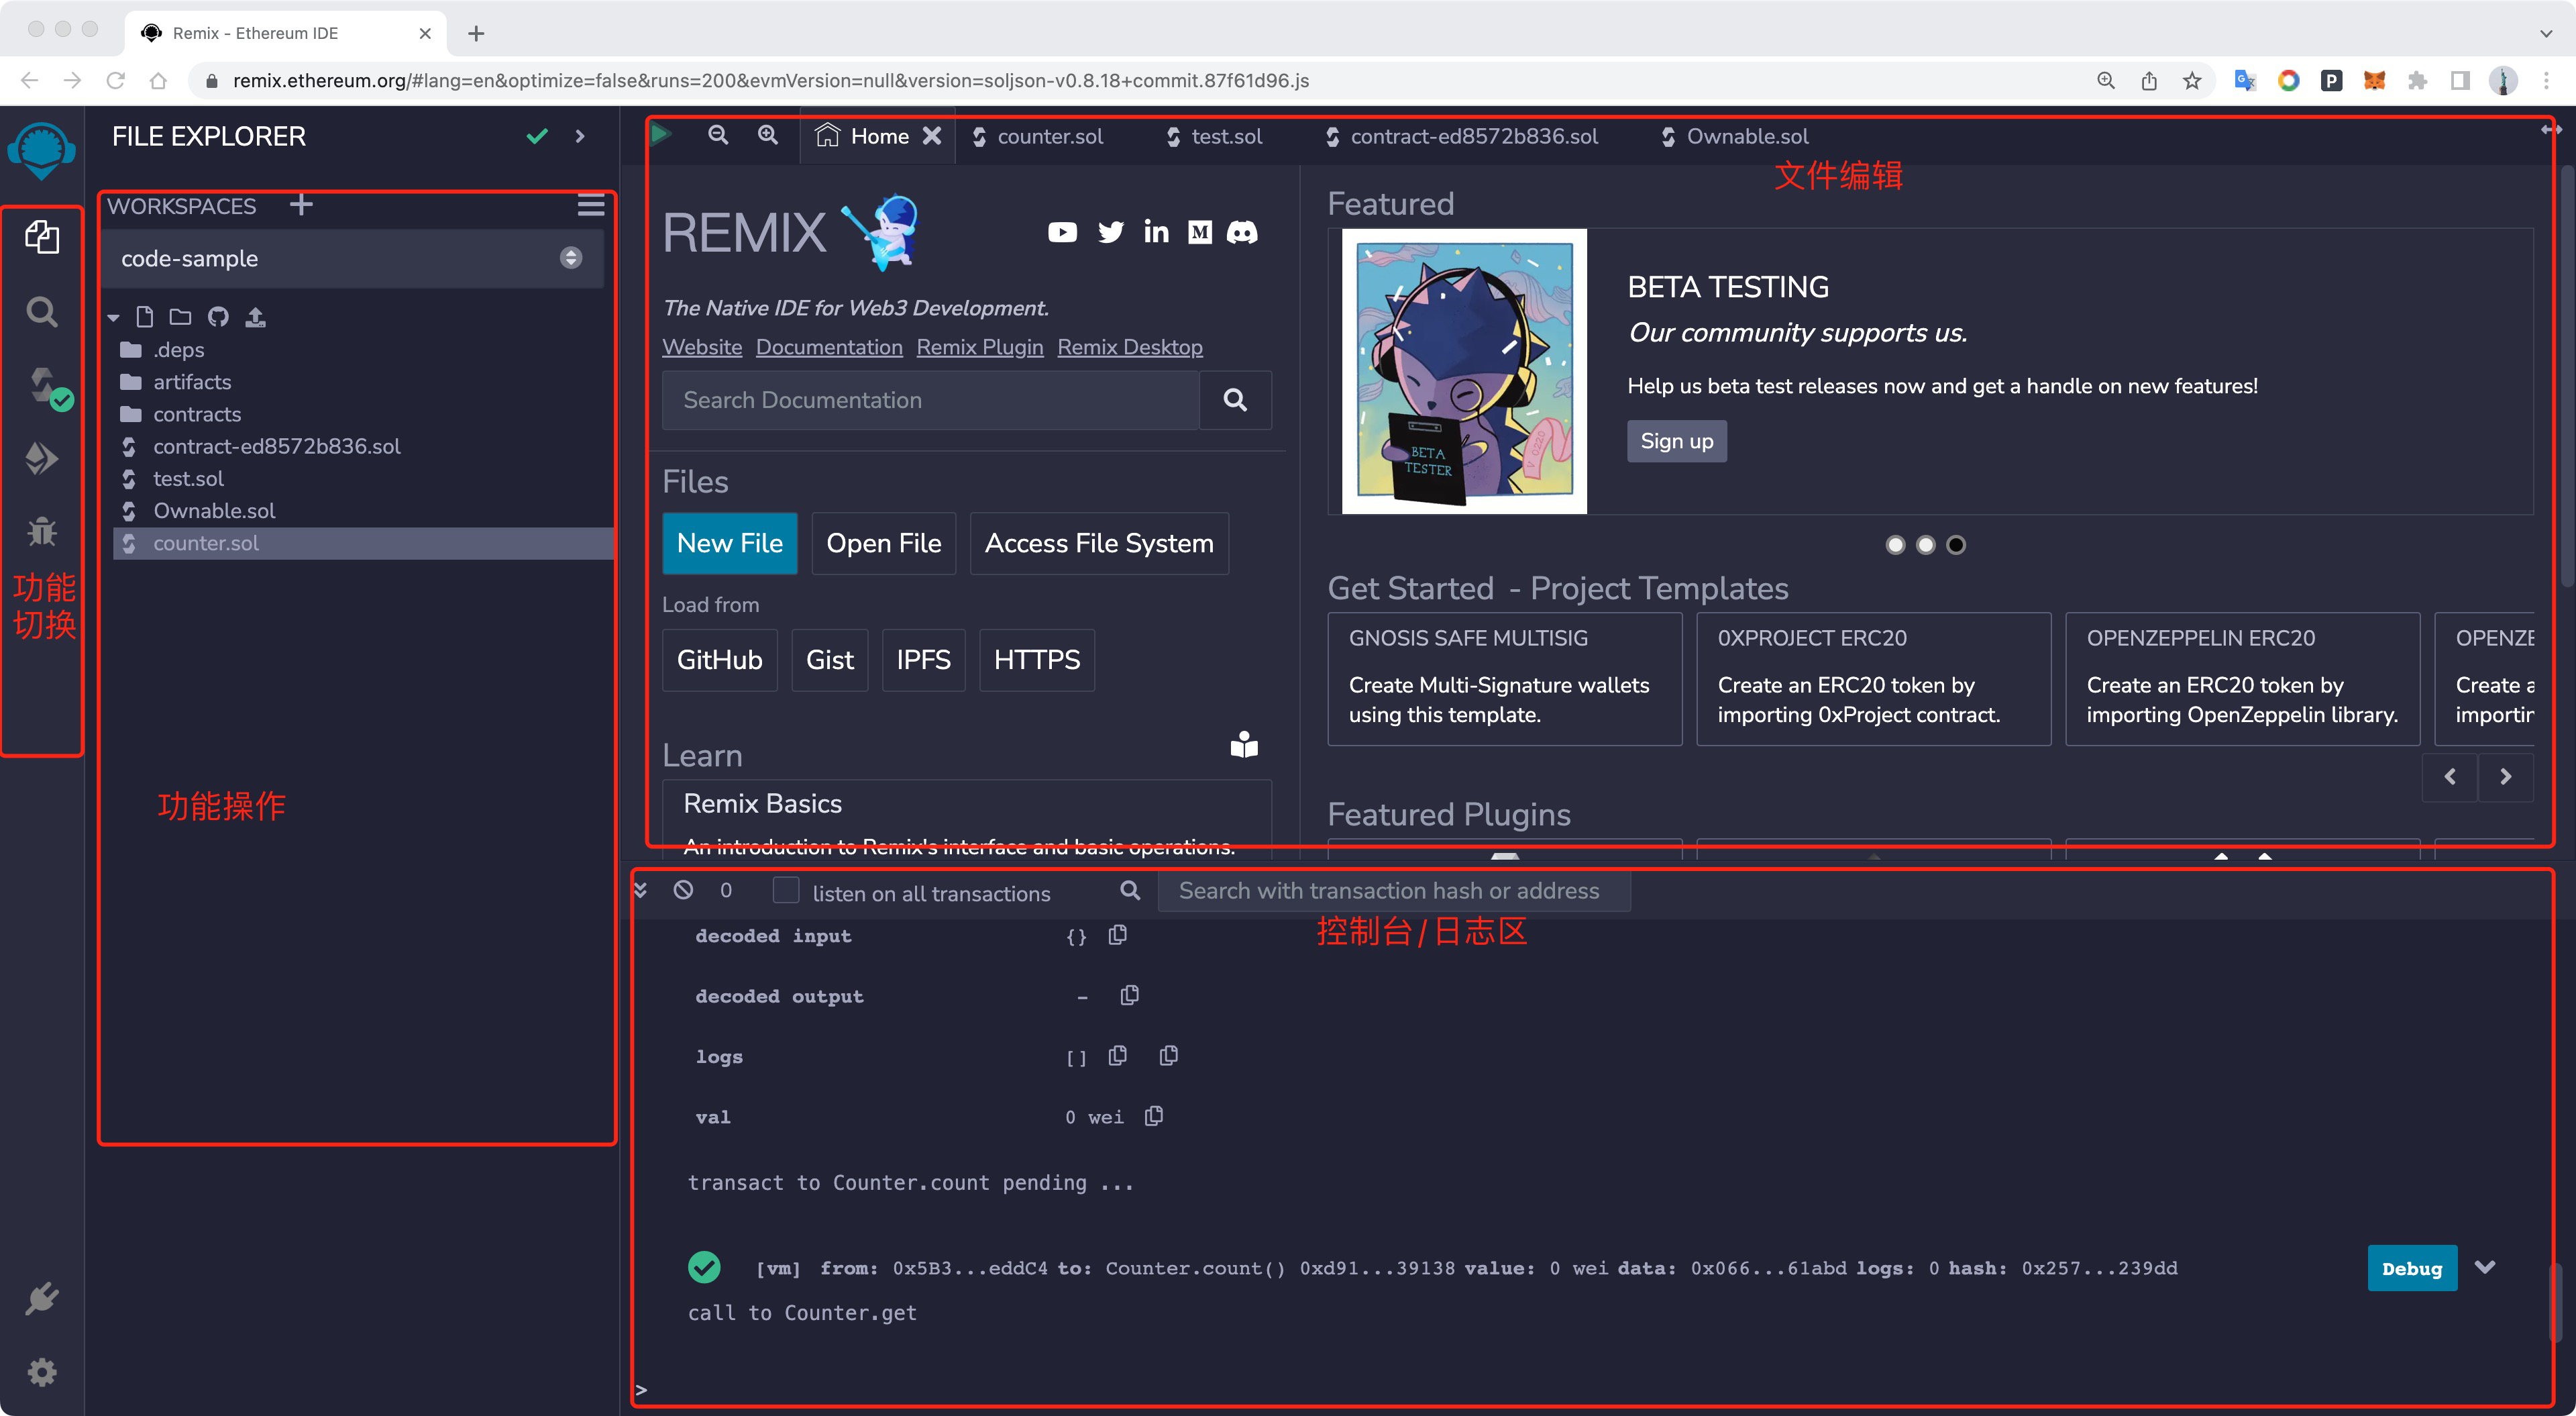
Task: Expand the contracts folder
Action: pos(197,413)
